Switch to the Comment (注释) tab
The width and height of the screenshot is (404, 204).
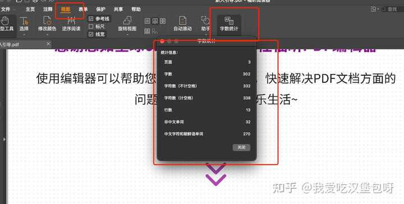[48, 10]
